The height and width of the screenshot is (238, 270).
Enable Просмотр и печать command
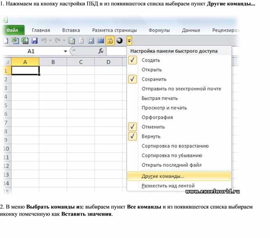click(x=179, y=108)
